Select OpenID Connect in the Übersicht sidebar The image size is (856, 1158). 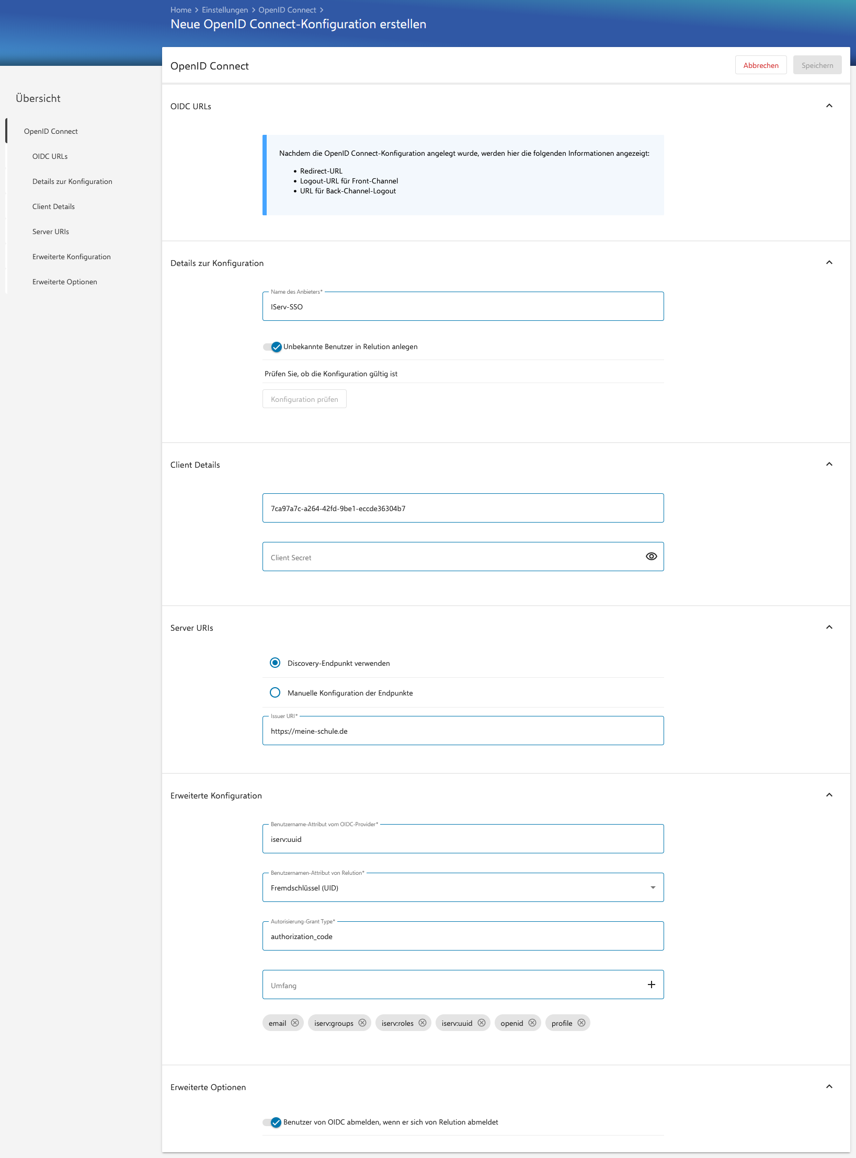[x=51, y=131]
